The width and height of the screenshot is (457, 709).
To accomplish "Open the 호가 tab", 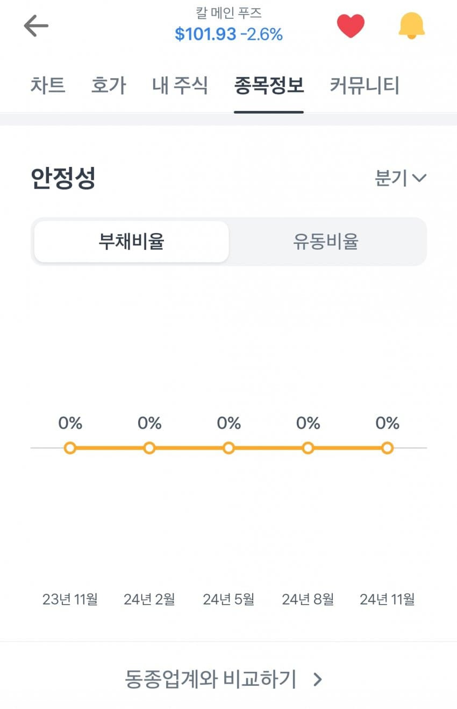I will point(109,86).
